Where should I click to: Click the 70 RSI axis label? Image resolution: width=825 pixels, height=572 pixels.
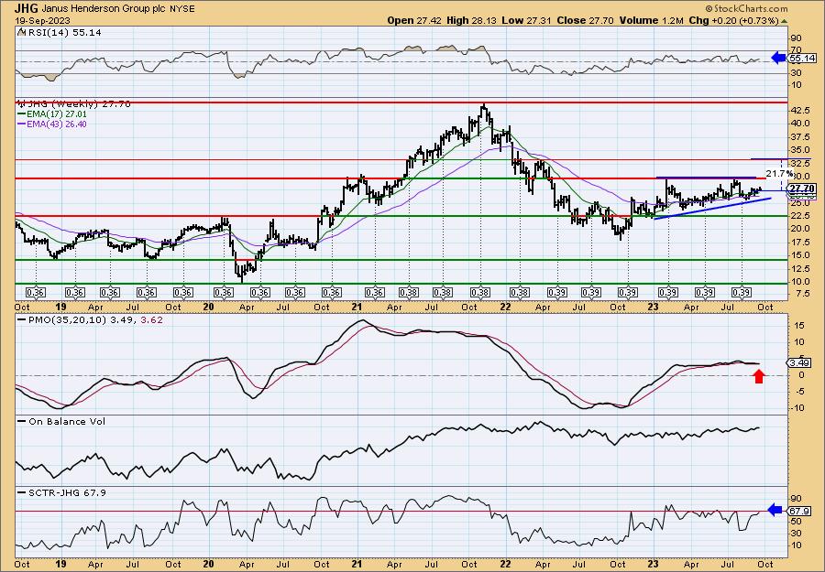[x=796, y=50]
